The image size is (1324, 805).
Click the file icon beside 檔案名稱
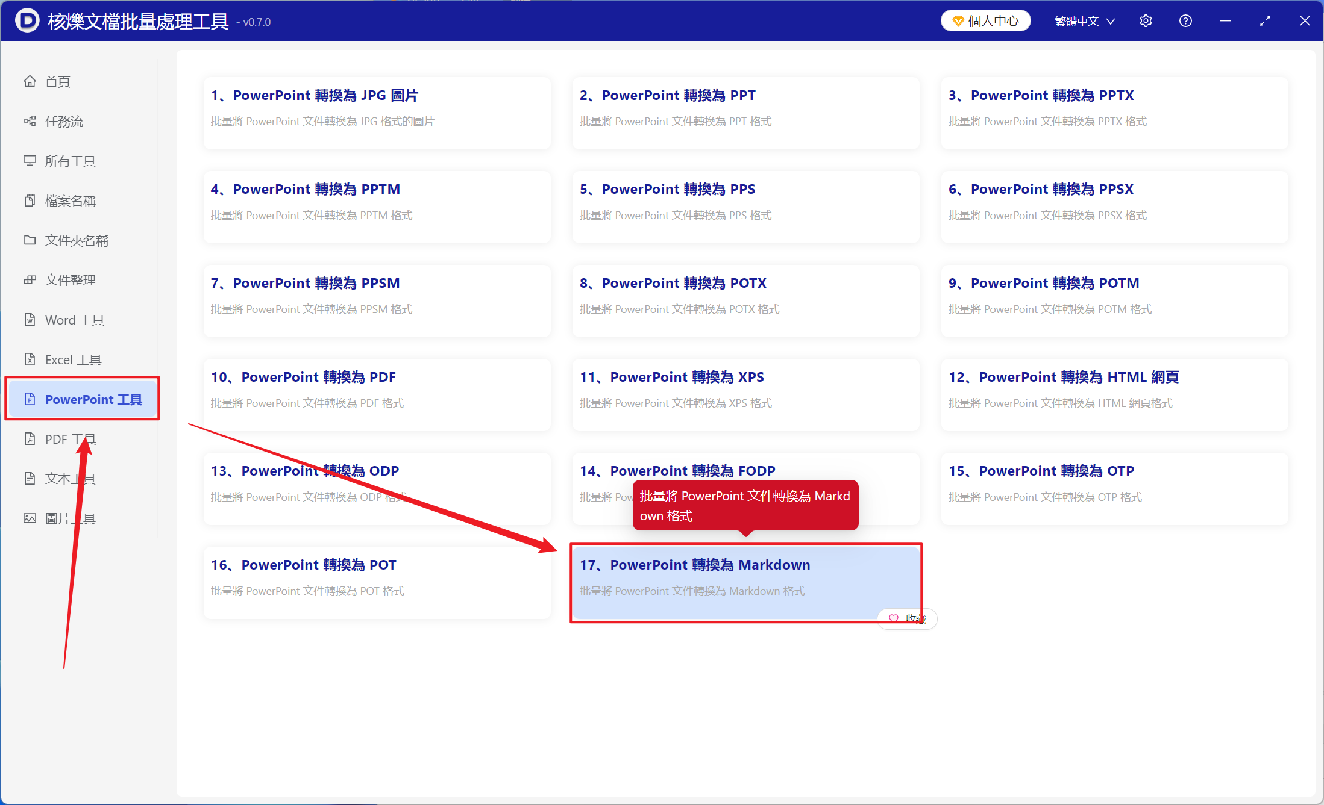click(x=30, y=200)
